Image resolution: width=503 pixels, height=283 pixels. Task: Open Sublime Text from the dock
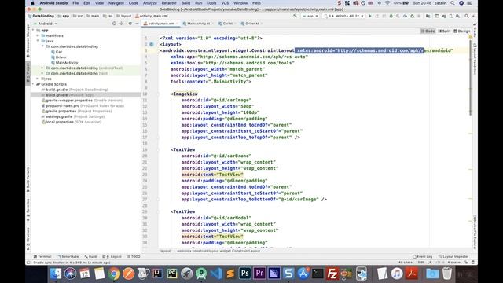[x=230, y=274]
